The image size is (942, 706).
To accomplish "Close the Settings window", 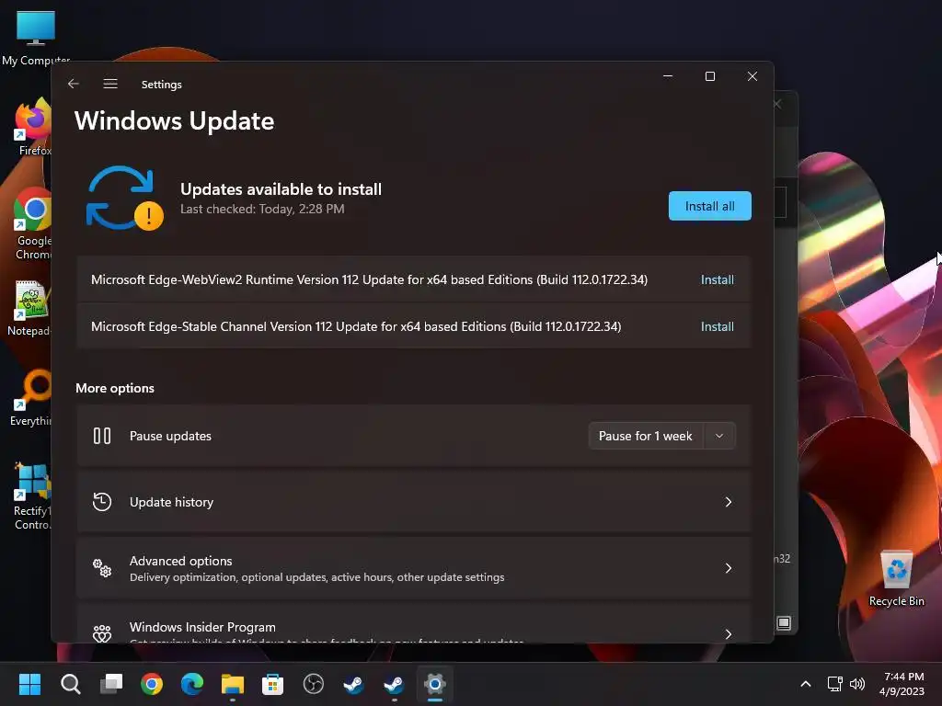I will [752, 76].
